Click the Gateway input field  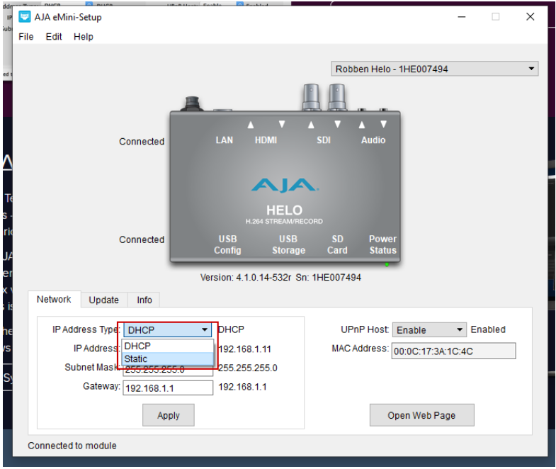click(x=168, y=388)
